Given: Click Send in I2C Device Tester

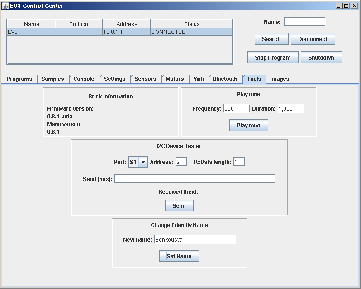Looking at the screenshot, I should point(179,205).
